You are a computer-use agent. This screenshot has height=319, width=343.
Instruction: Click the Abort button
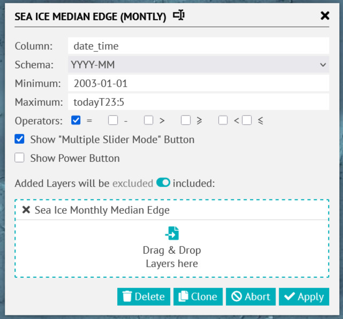(250, 297)
